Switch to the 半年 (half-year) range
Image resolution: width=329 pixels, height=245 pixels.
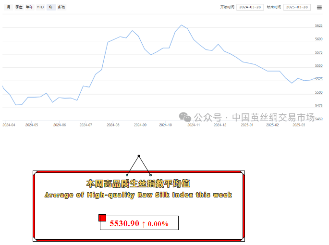tap(30, 7)
